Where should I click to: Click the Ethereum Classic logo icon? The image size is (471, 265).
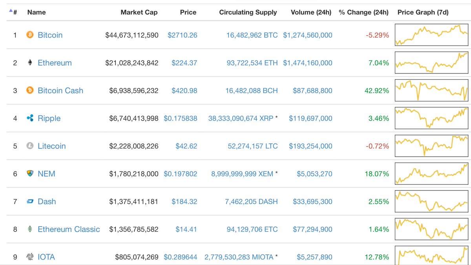coord(30,229)
